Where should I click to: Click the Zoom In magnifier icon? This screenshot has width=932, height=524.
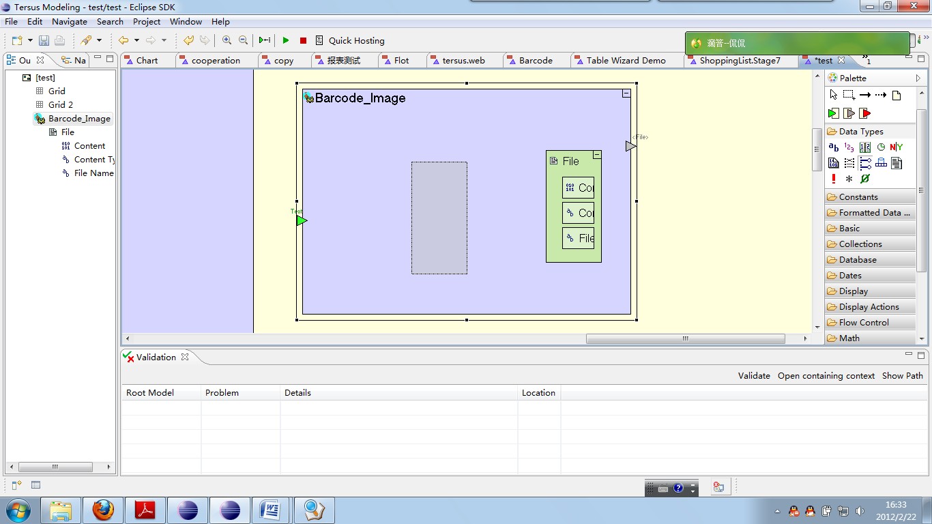[227, 41]
